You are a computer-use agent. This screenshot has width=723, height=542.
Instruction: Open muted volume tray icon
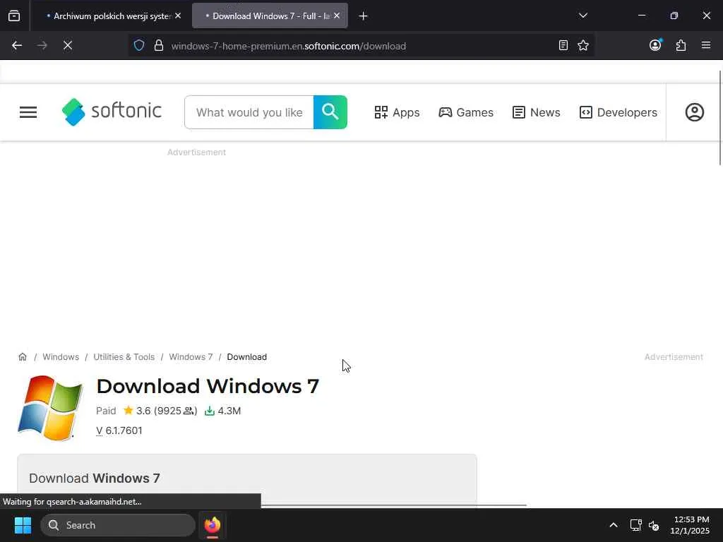(654, 525)
